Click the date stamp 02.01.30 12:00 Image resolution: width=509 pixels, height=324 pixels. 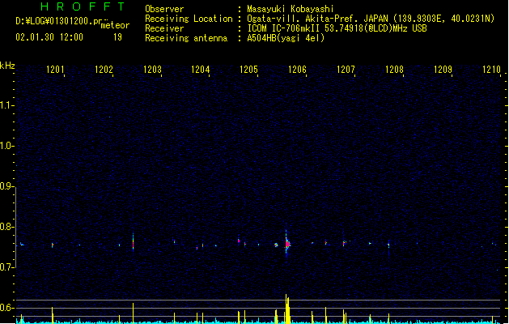click(x=49, y=37)
